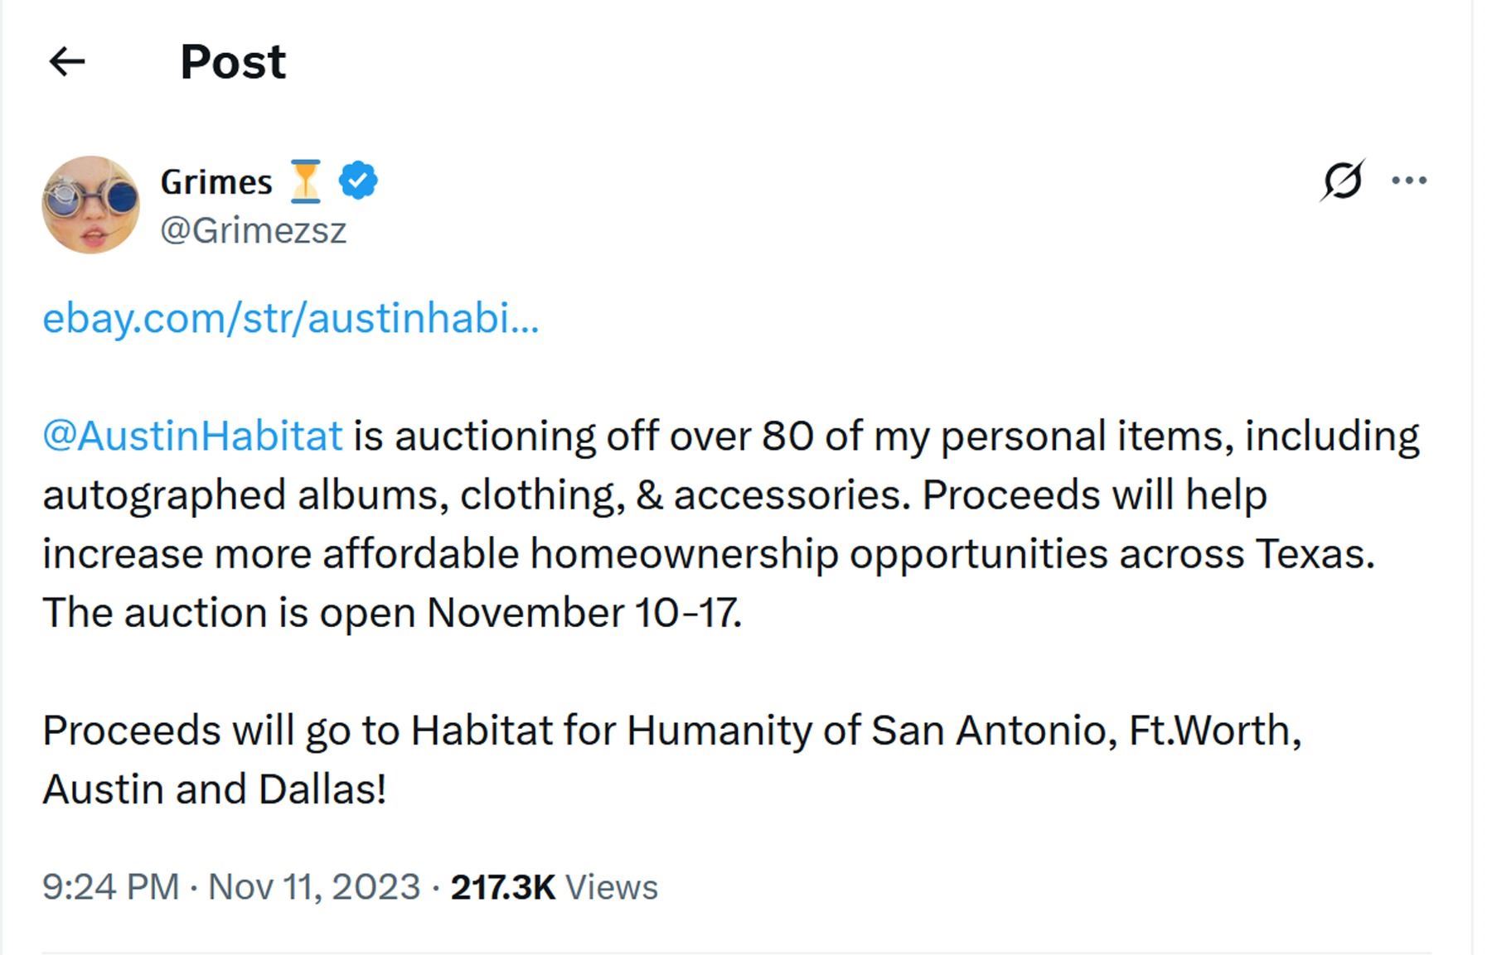The height and width of the screenshot is (955, 1492).
Task: Click the word Views after the count
Action: coord(612,887)
